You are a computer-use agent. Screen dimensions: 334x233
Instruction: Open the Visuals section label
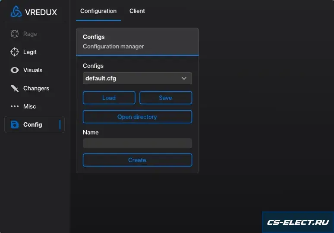click(x=33, y=70)
